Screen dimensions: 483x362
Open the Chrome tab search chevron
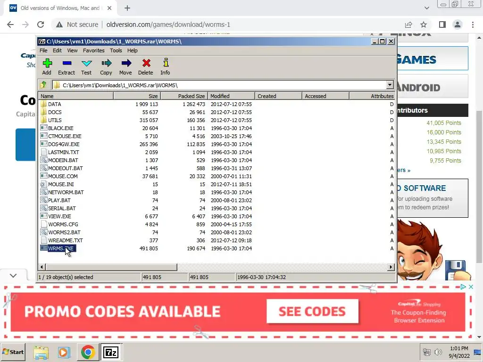point(426,8)
